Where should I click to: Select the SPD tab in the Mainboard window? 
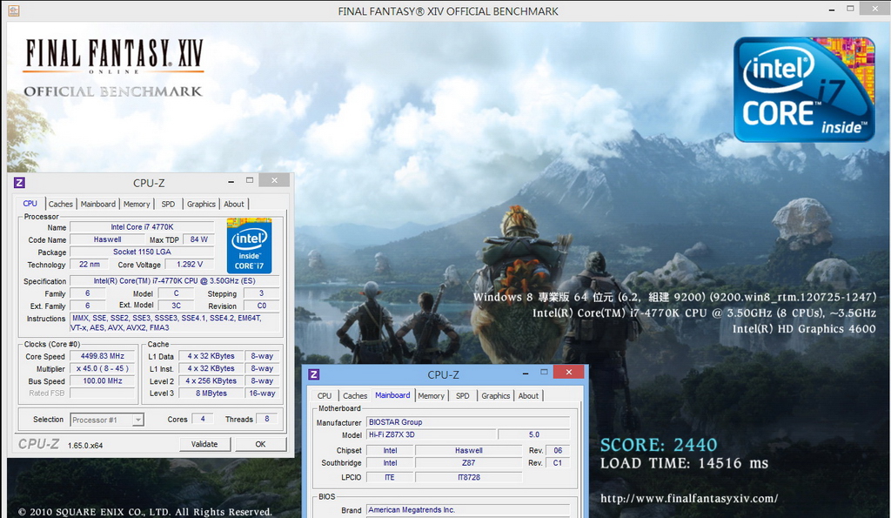[463, 396]
